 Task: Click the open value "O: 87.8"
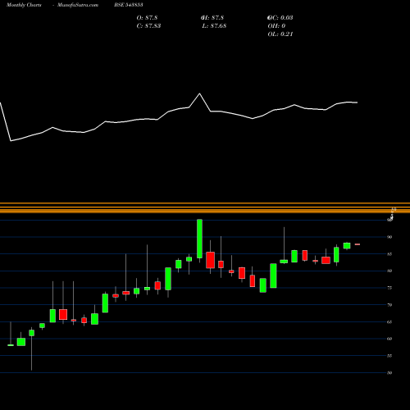point(147,18)
